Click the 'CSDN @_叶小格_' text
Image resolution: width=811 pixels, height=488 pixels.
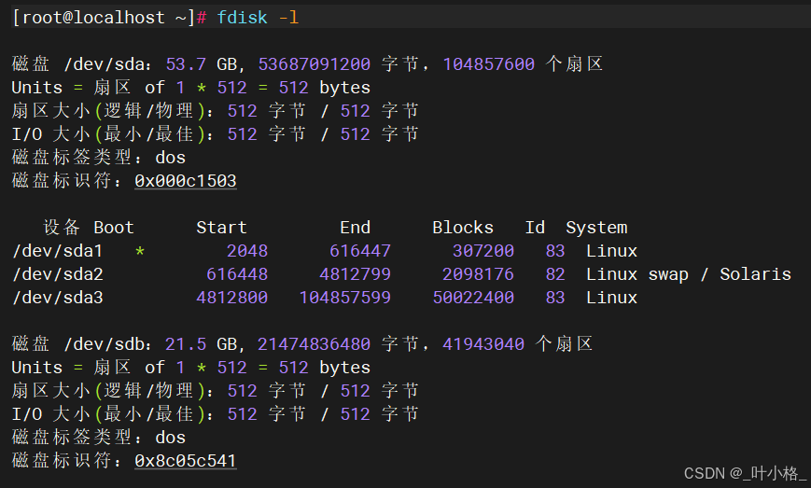tap(745, 473)
